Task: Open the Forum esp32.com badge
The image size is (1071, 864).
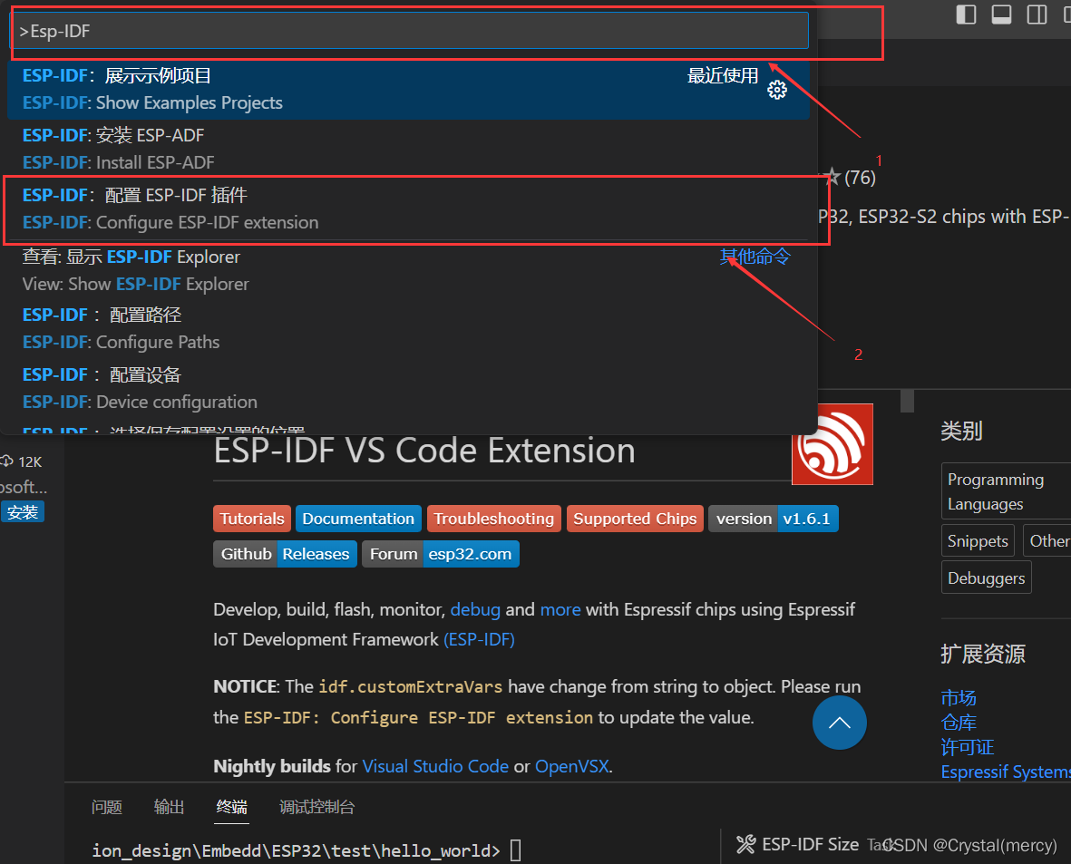Action: coord(441,554)
